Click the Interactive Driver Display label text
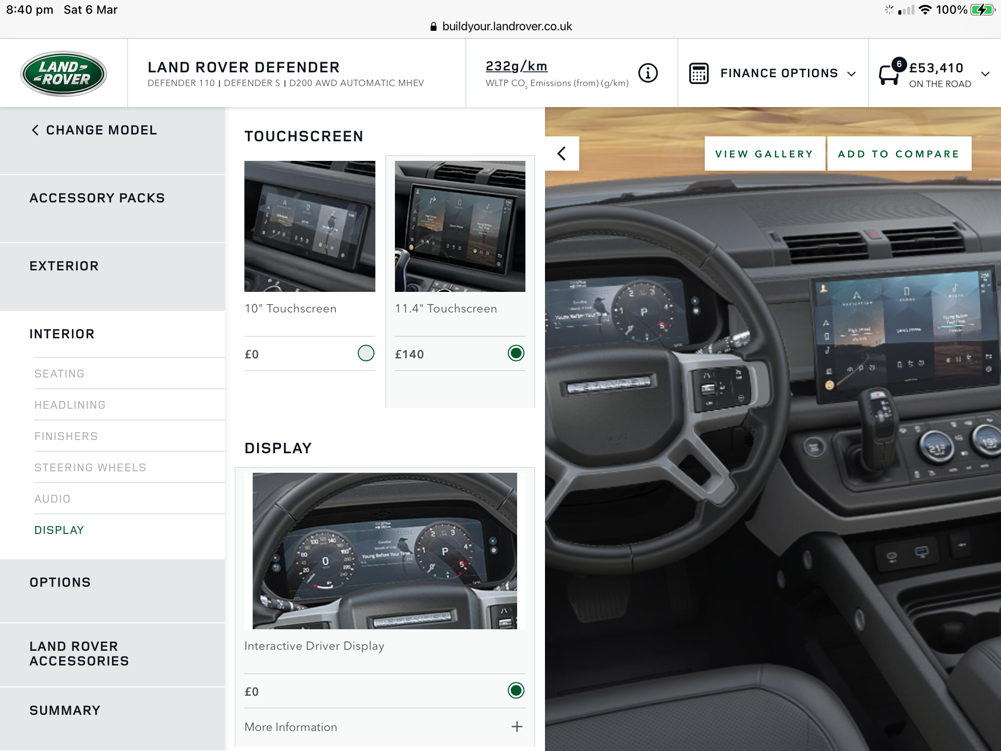 [314, 646]
